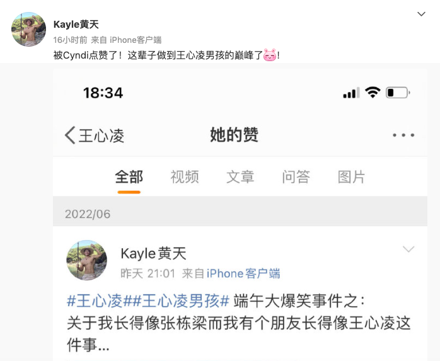This screenshot has width=440, height=361.
Task: Expand the chevron on the liked post
Action: point(408,249)
